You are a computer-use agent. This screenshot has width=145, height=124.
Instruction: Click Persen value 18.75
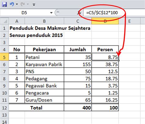click(105, 79)
